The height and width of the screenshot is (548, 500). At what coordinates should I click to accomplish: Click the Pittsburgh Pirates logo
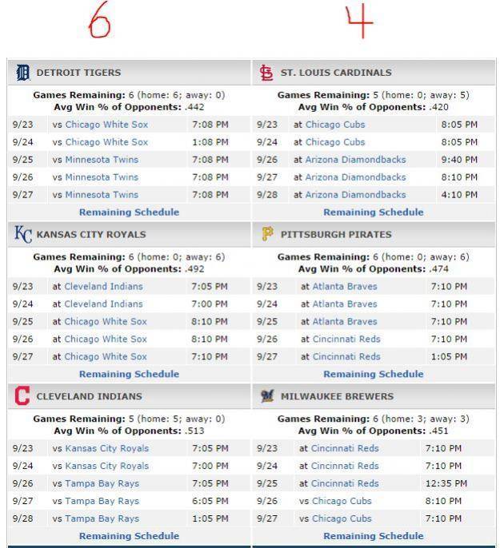point(267,234)
